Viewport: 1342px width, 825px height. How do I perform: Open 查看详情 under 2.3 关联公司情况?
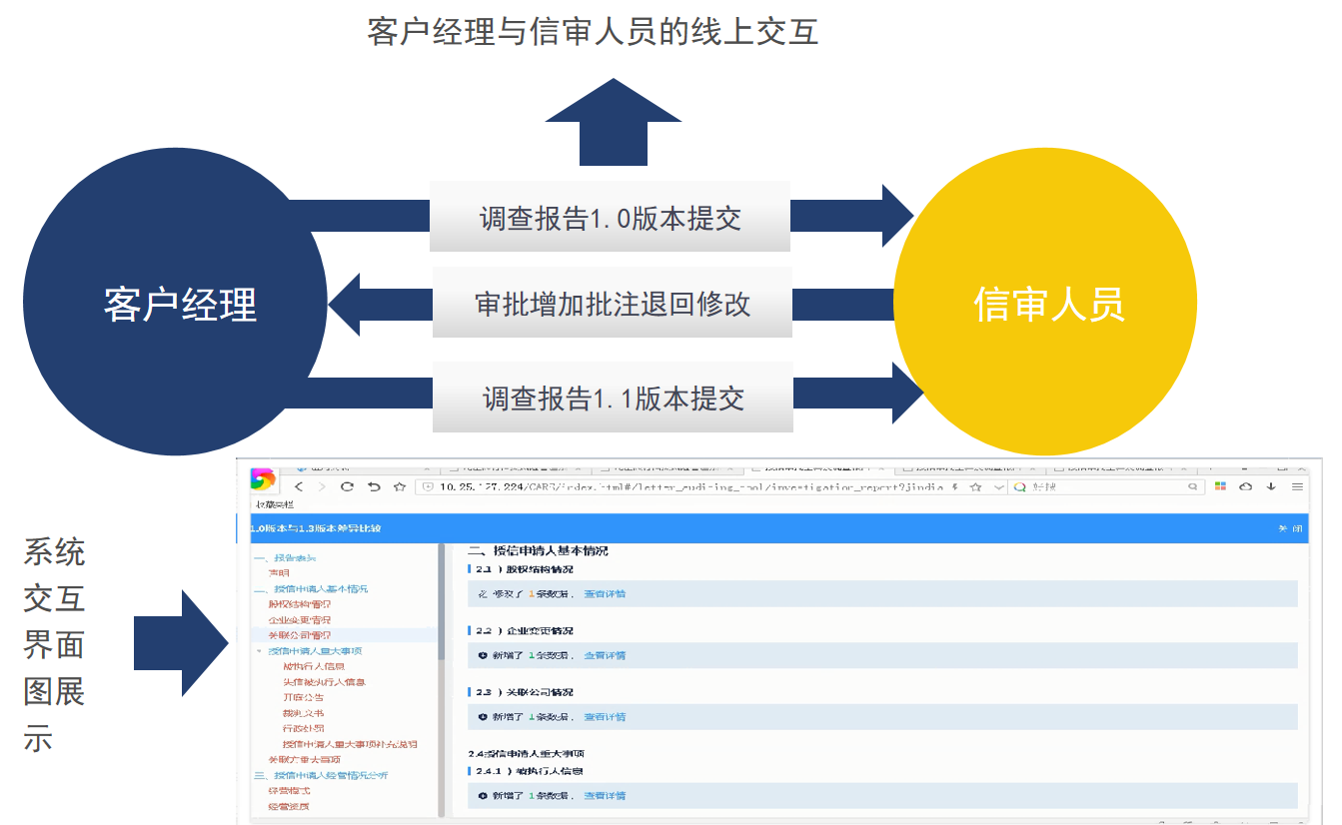pos(605,716)
